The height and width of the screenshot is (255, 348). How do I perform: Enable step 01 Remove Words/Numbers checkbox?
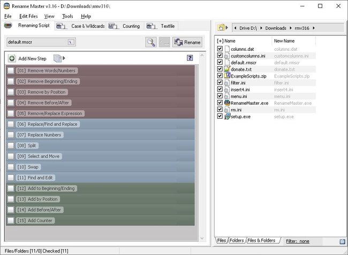pos(11,71)
